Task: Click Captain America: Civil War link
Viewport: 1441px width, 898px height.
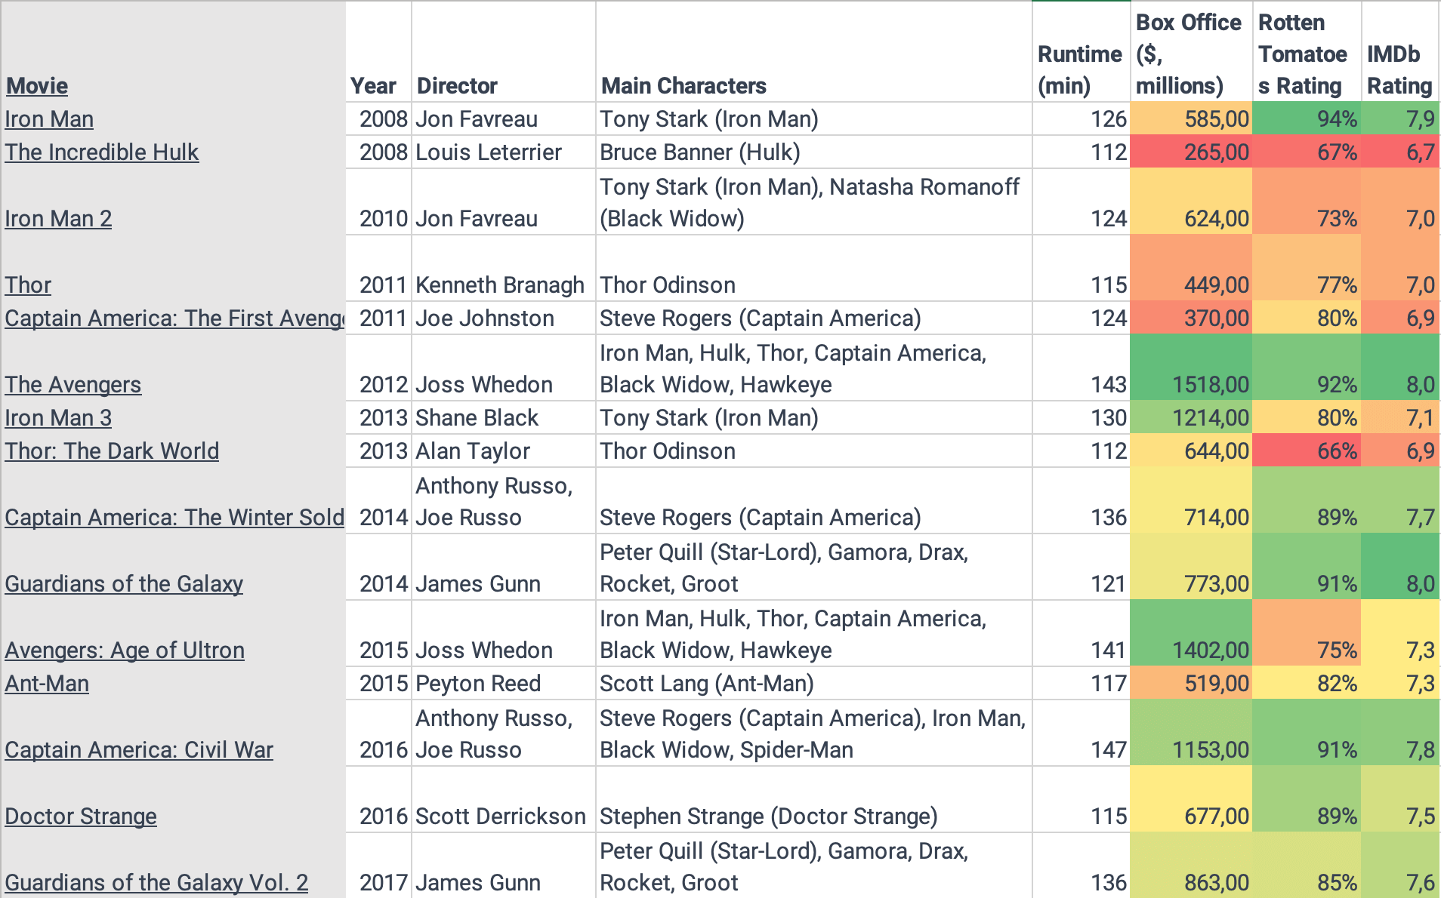Action: [139, 750]
